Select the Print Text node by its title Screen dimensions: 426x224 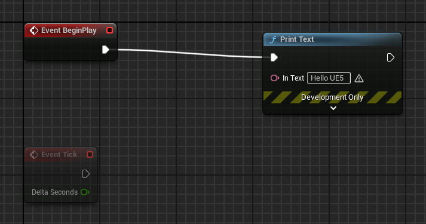click(297, 39)
